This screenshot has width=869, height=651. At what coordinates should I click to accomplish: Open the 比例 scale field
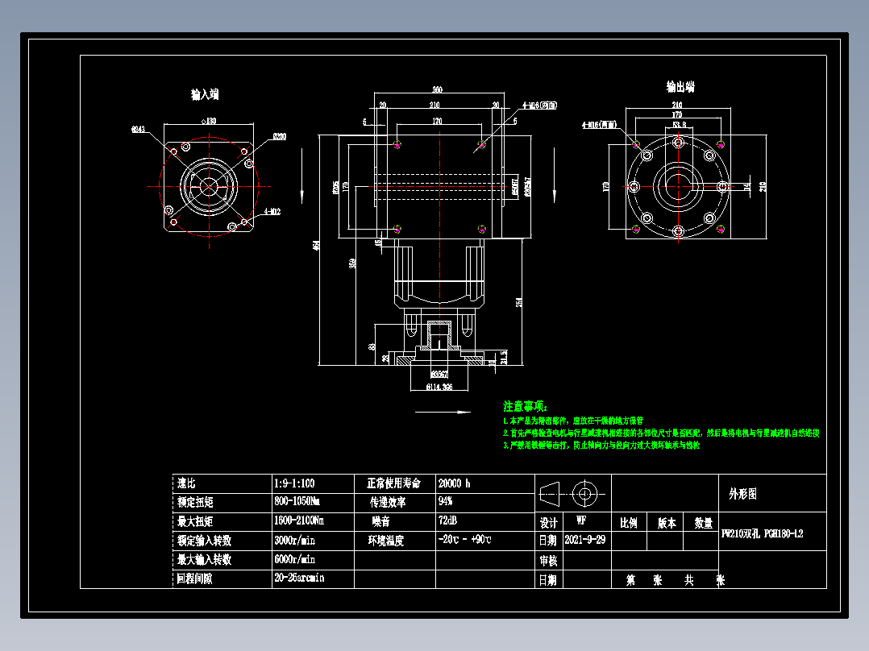[x=630, y=522]
